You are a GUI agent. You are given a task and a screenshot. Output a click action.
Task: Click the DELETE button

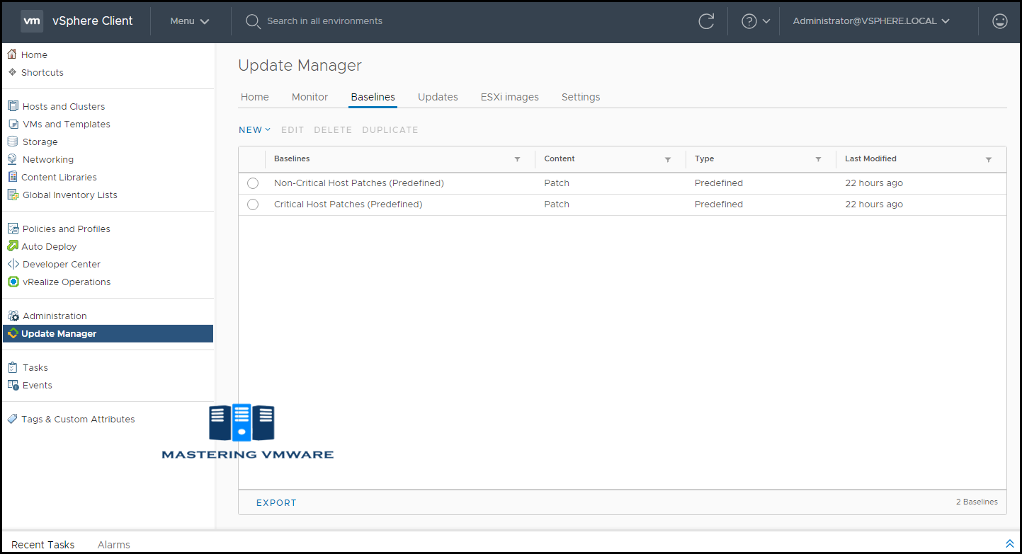333,130
